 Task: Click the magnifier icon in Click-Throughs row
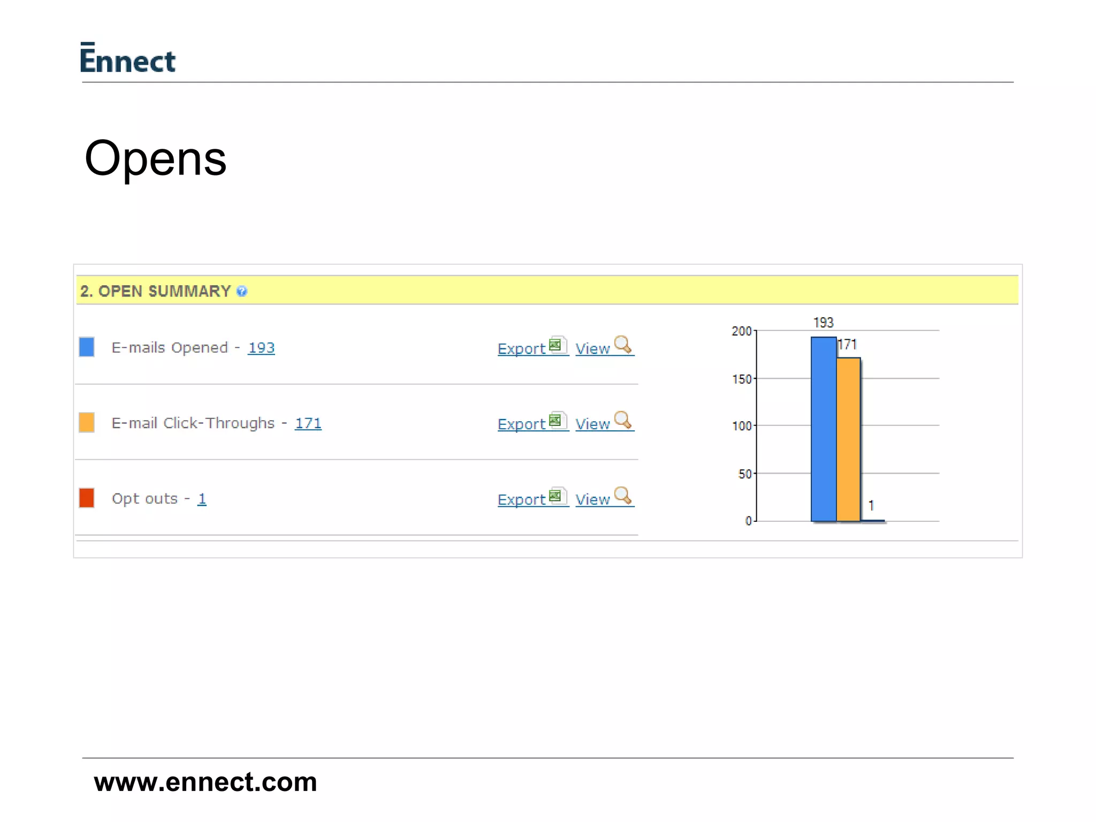(x=623, y=420)
